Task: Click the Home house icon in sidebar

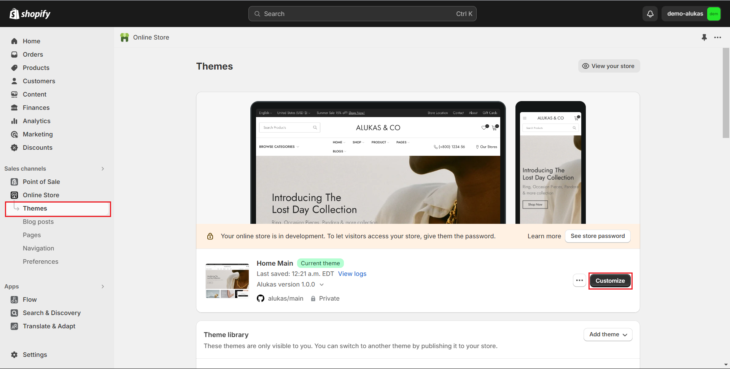Action: (14, 41)
